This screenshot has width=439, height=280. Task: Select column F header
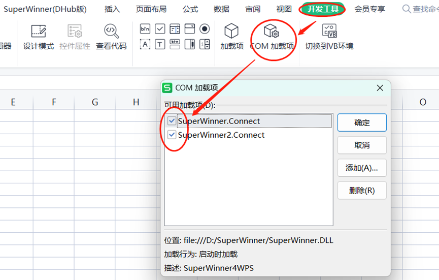(x=54, y=102)
